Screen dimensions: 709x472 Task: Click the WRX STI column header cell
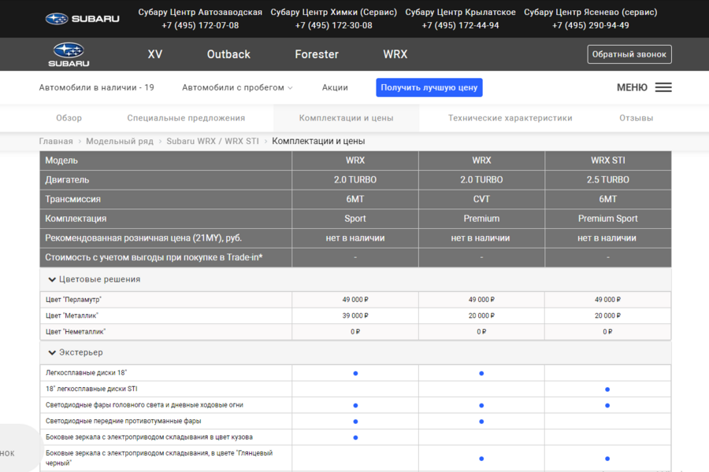point(608,160)
